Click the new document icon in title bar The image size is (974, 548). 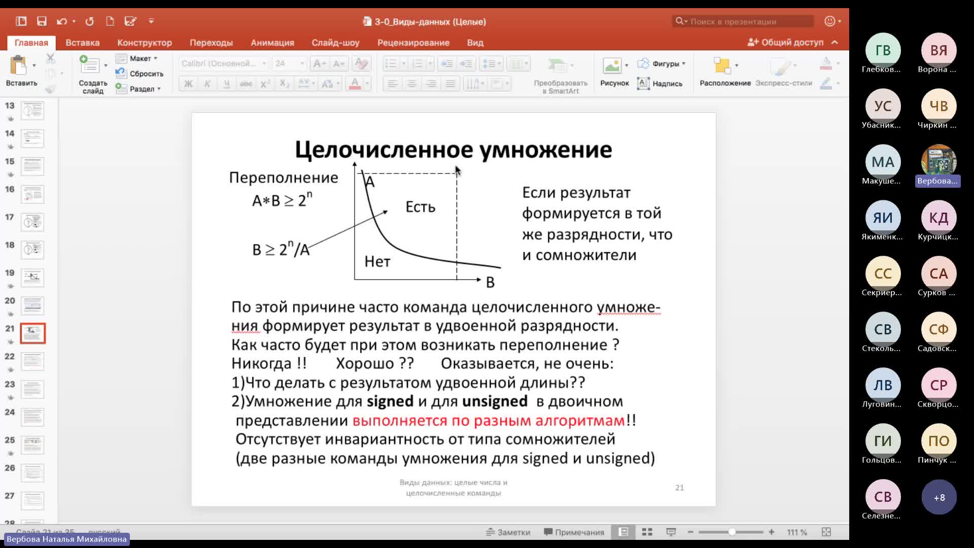point(110,21)
